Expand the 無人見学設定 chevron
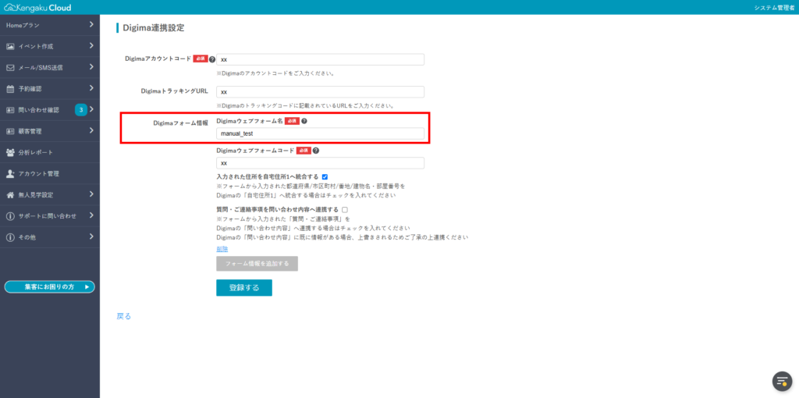 point(91,194)
